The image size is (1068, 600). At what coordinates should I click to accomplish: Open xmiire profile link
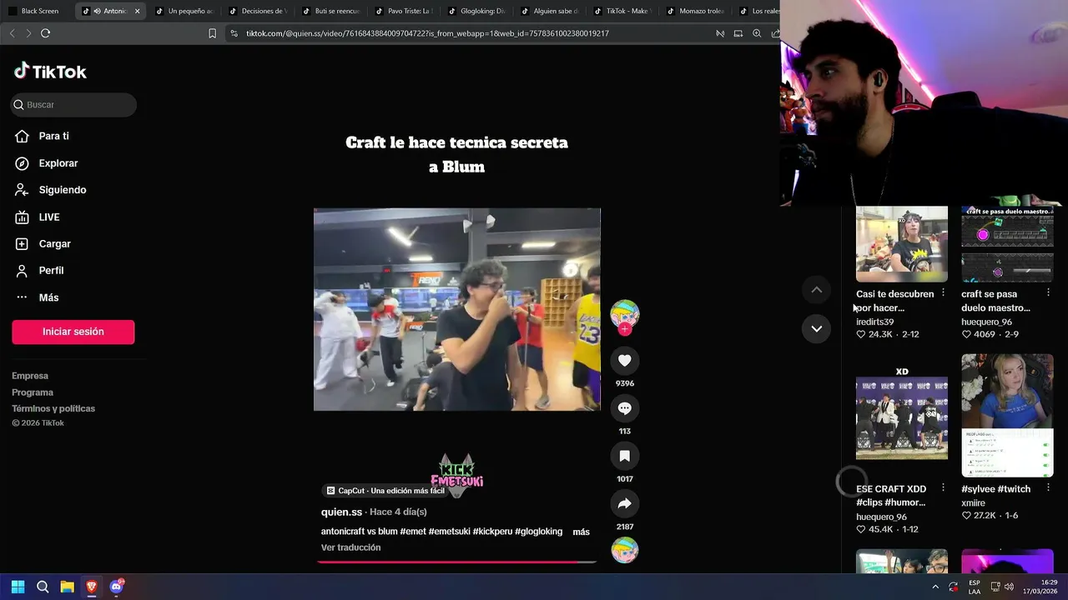click(x=973, y=503)
